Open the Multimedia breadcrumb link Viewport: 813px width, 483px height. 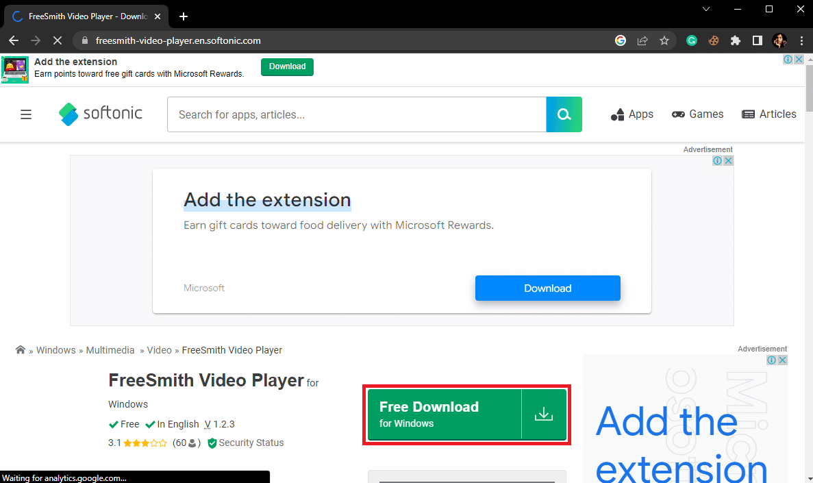(110, 350)
